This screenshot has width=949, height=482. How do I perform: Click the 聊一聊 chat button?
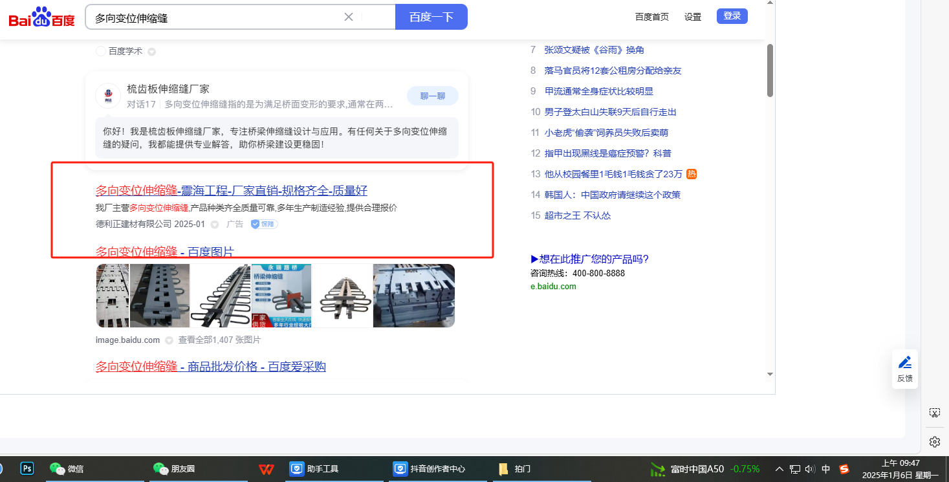[x=433, y=96]
